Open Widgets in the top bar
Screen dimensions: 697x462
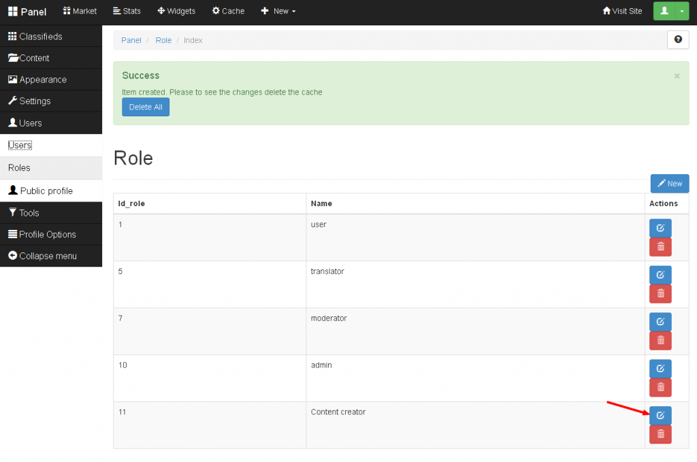(x=176, y=11)
